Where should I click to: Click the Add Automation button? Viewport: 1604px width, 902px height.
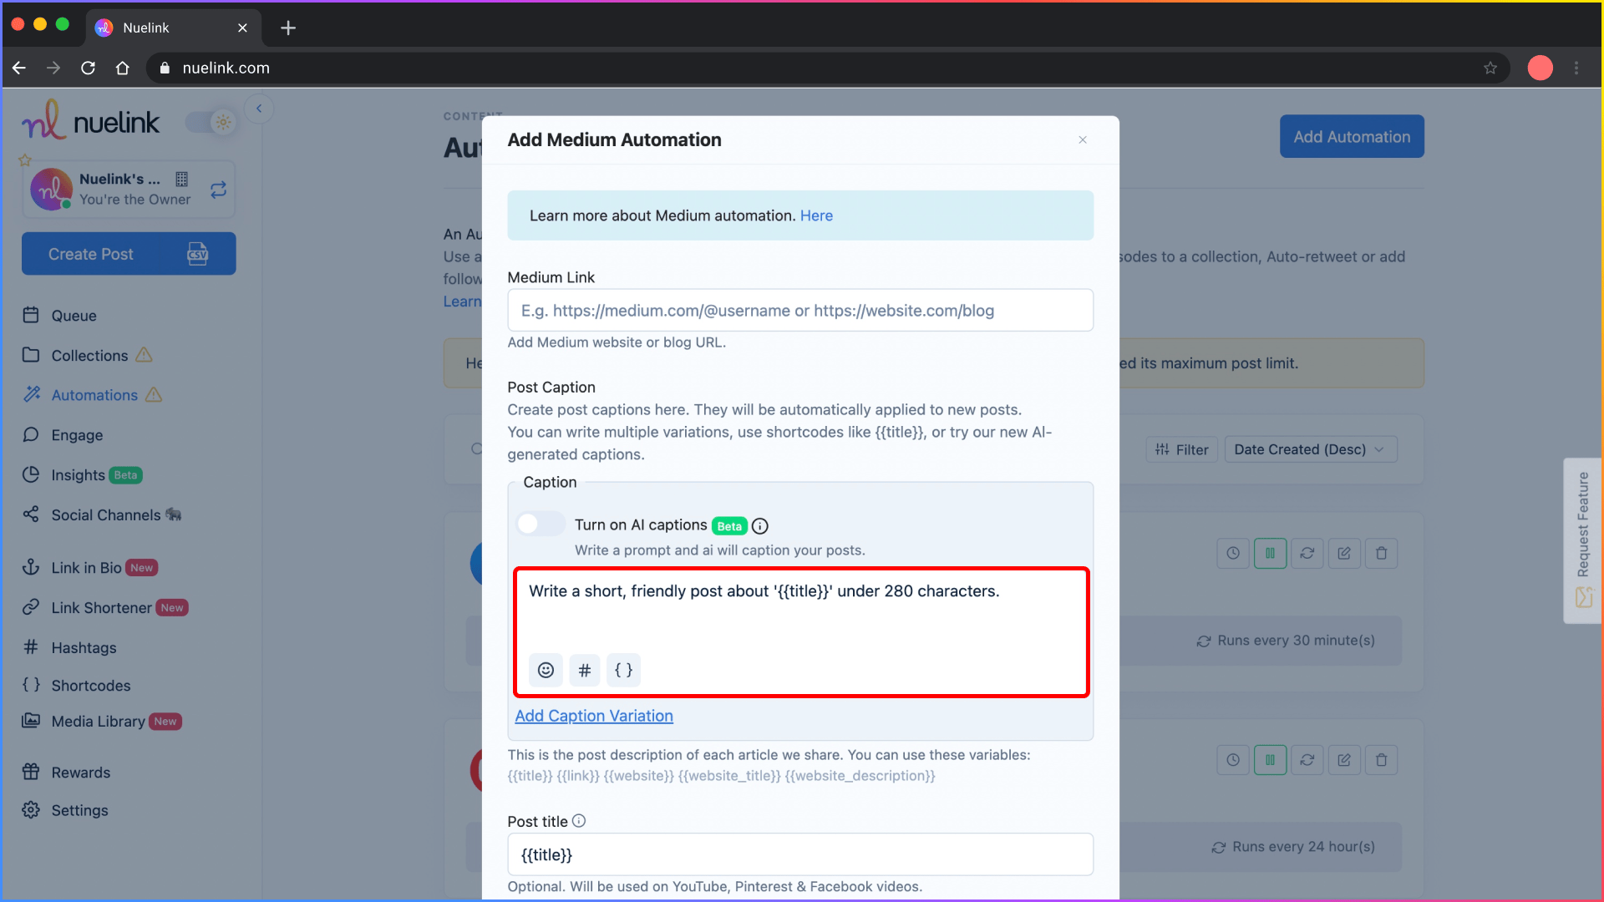(x=1352, y=136)
